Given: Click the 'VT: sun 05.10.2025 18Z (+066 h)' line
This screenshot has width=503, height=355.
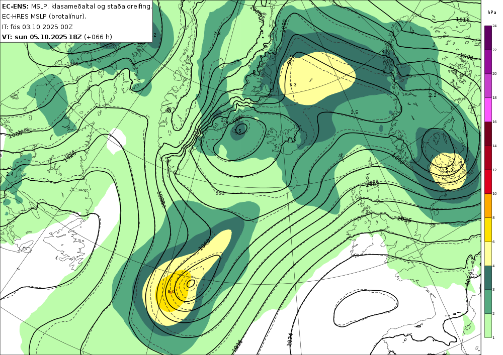Looking at the screenshot, I should pos(57,37).
